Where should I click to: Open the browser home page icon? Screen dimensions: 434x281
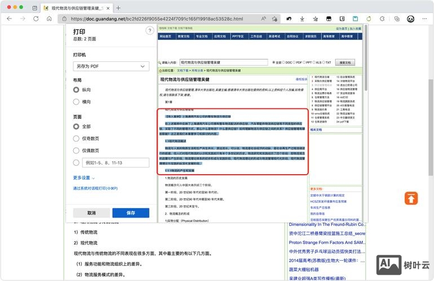(49, 19)
